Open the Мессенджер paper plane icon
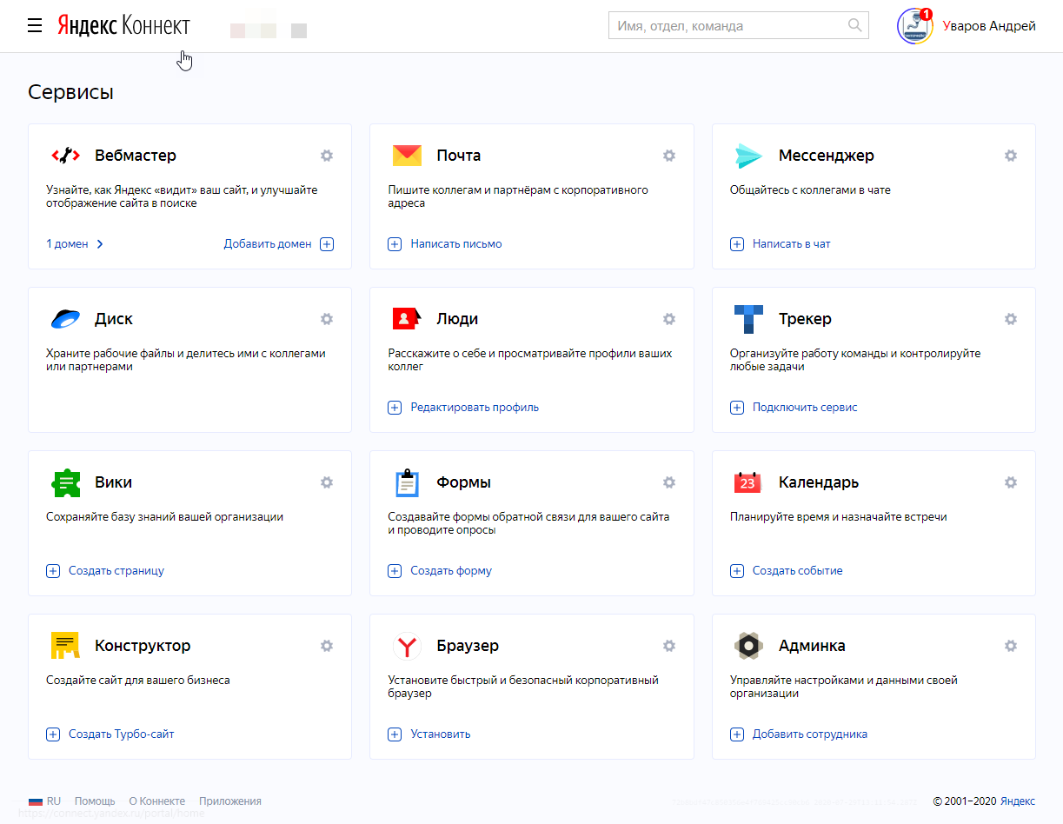This screenshot has height=824, width=1063. coord(748,156)
